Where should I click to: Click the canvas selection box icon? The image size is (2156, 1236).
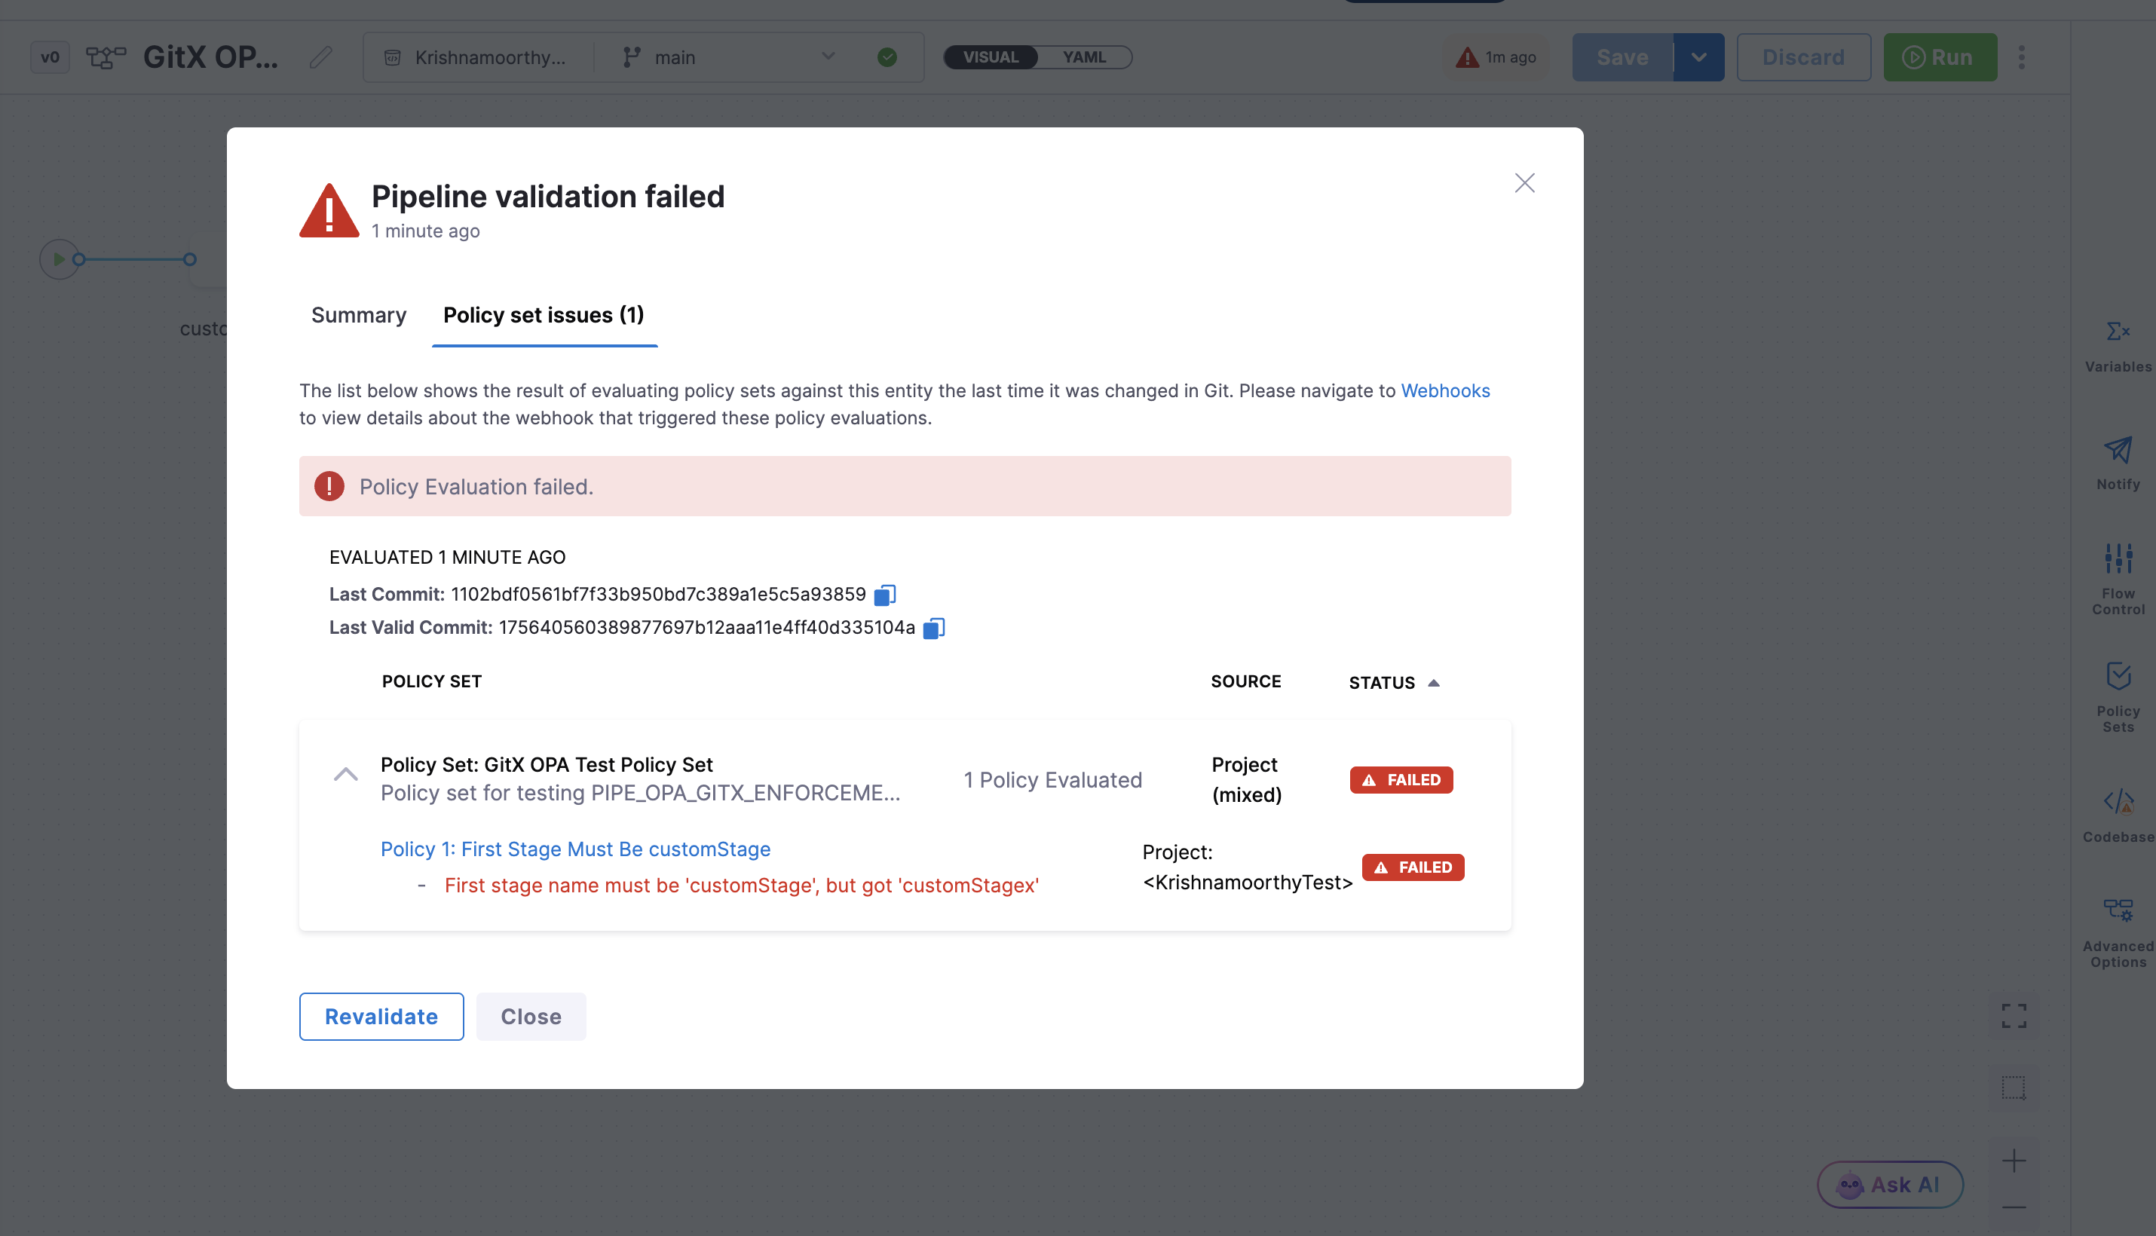[x=2014, y=1088]
